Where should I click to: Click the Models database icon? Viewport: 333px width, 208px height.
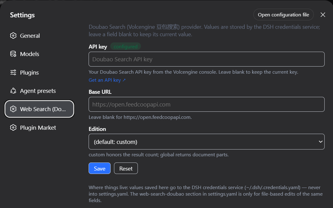point(13,54)
